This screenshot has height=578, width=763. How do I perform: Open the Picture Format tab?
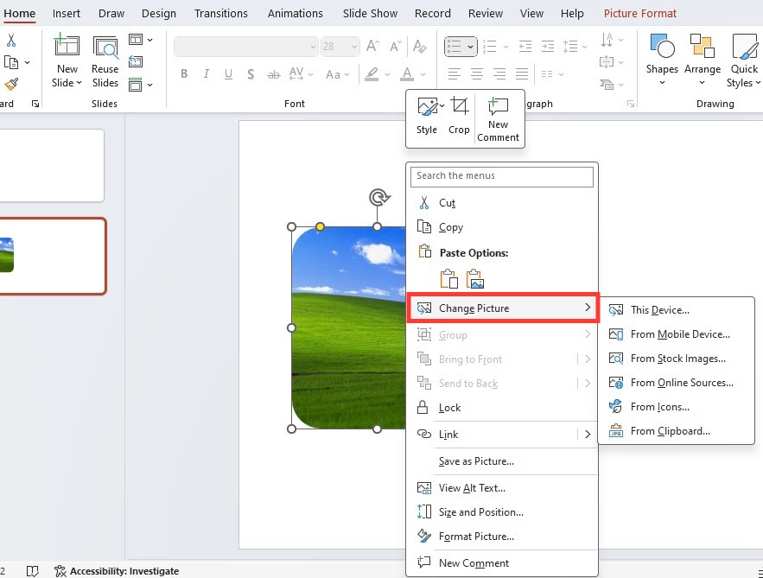640,13
